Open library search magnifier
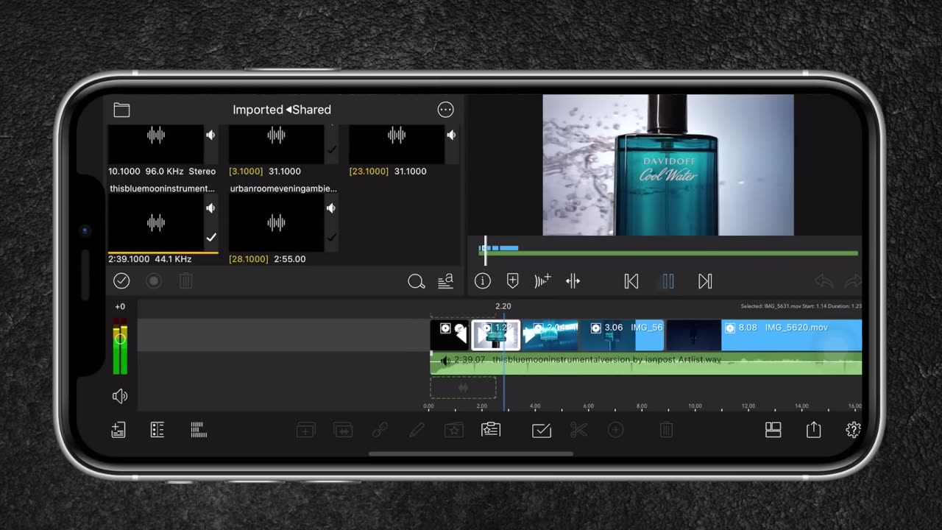942x530 pixels. pos(416,281)
